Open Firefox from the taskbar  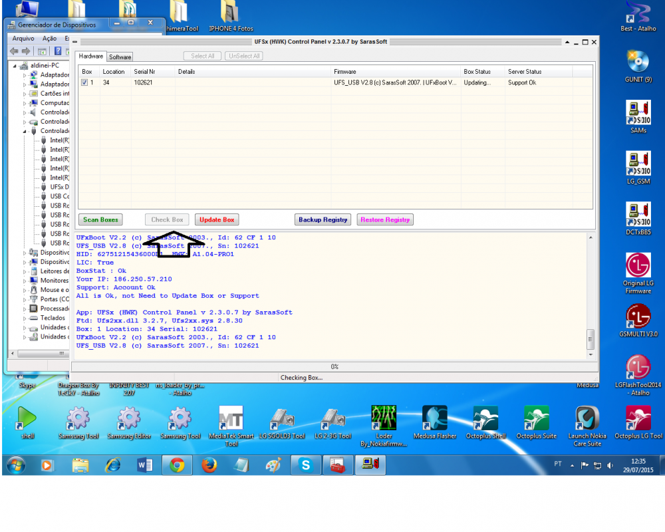click(x=209, y=465)
